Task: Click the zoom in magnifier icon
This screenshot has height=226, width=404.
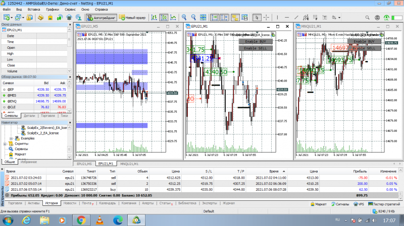Action: pos(184,18)
